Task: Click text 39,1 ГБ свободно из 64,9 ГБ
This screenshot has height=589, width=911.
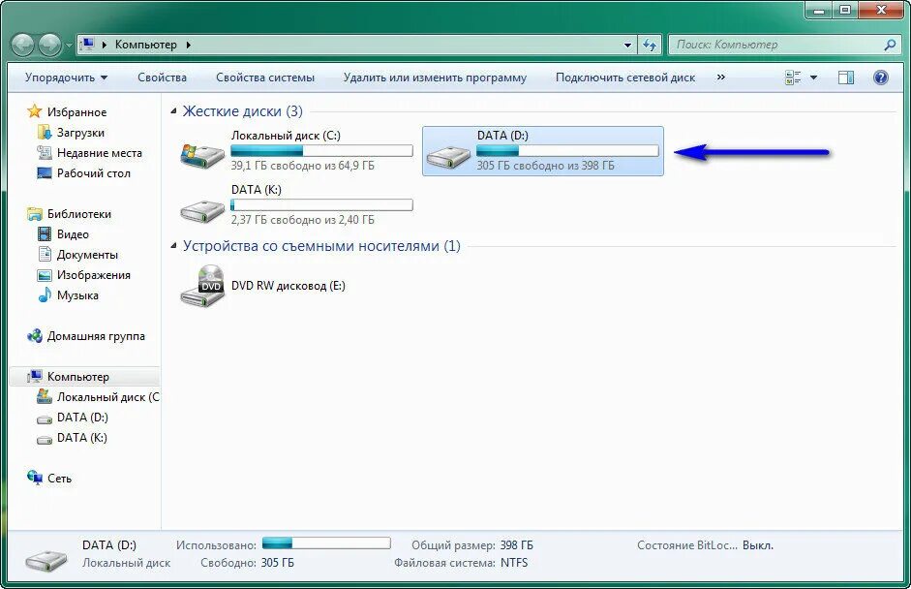Action: 303,166
